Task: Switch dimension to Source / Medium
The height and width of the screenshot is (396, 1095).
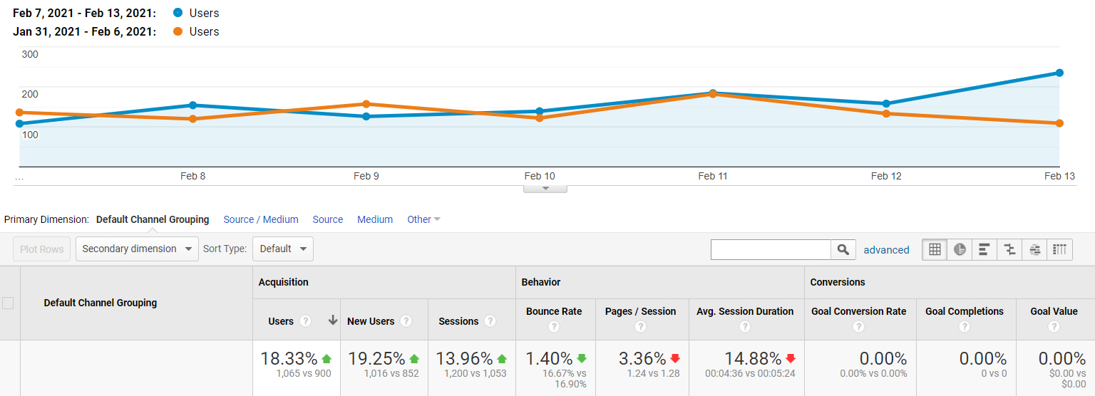Action: pos(261,219)
